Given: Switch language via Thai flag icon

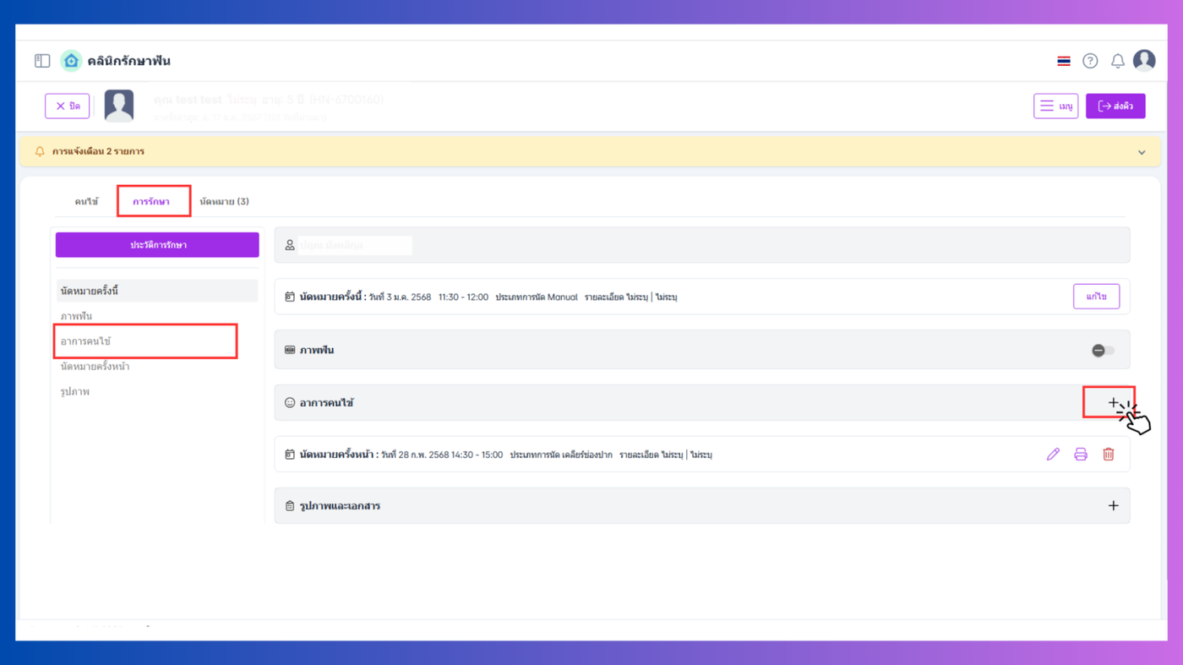Looking at the screenshot, I should (x=1064, y=61).
